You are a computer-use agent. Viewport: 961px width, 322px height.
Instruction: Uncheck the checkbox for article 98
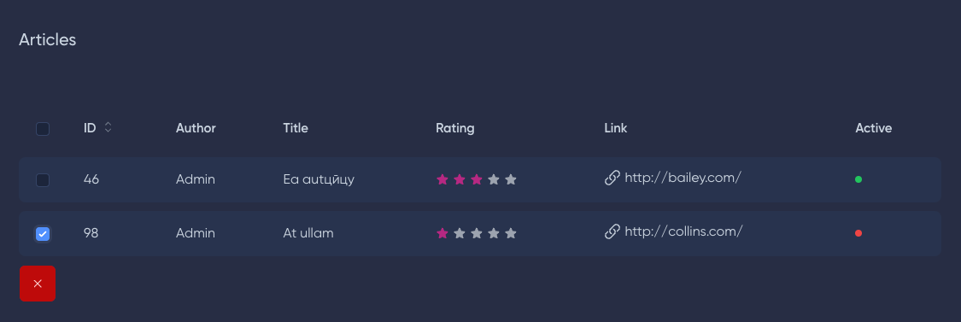43,234
